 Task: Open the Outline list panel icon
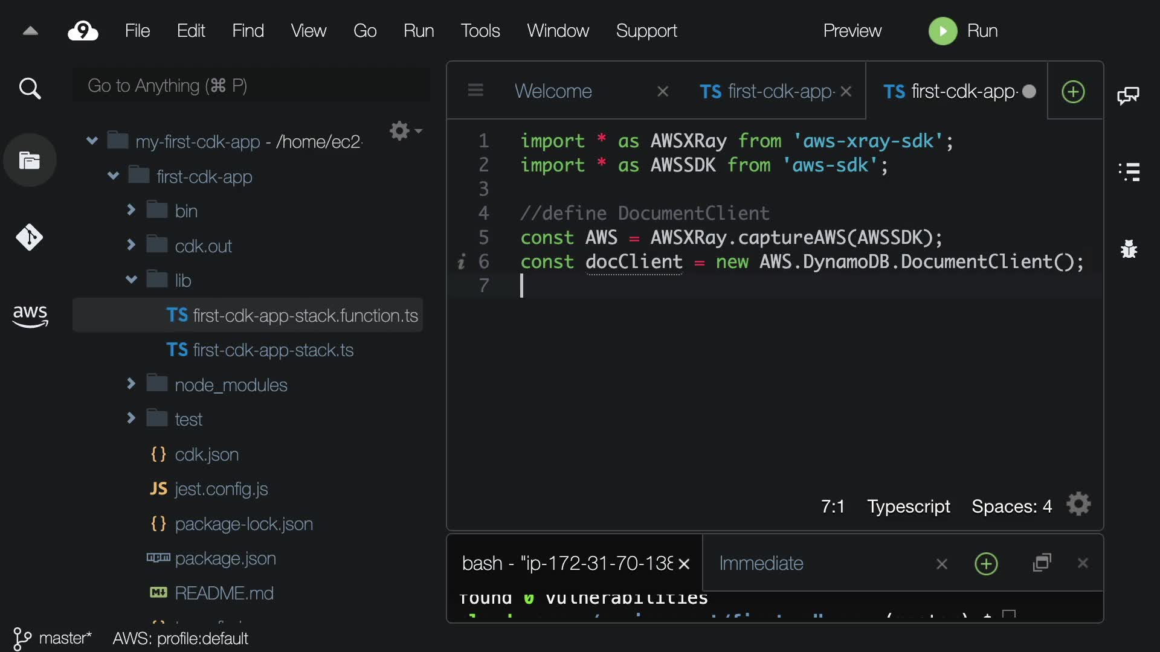click(x=1129, y=172)
